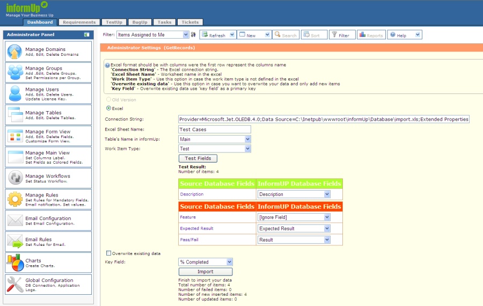Open the Pass/Fail Result mapping dropdown
Viewport: 483px width, 306px height.
[x=294, y=240]
